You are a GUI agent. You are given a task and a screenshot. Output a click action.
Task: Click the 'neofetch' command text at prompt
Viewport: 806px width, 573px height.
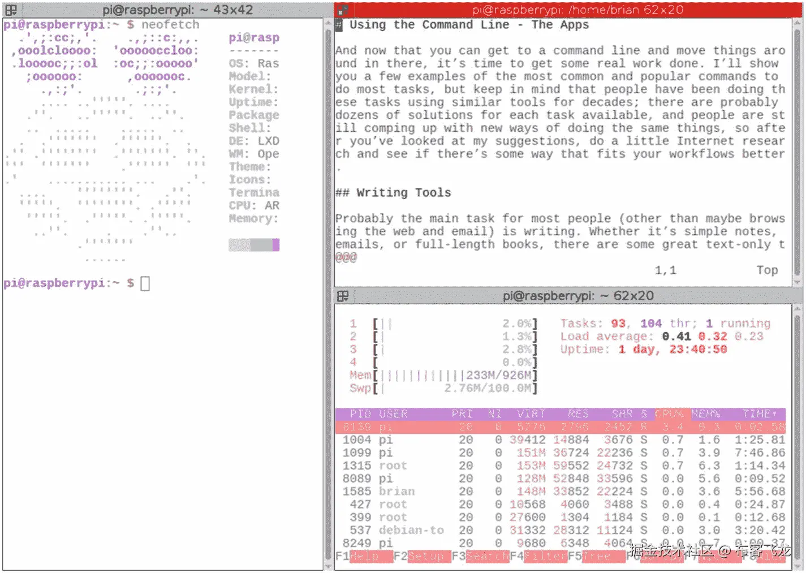click(170, 25)
